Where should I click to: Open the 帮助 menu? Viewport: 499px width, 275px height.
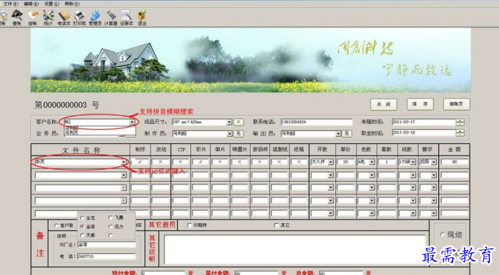tap(72, 4)
